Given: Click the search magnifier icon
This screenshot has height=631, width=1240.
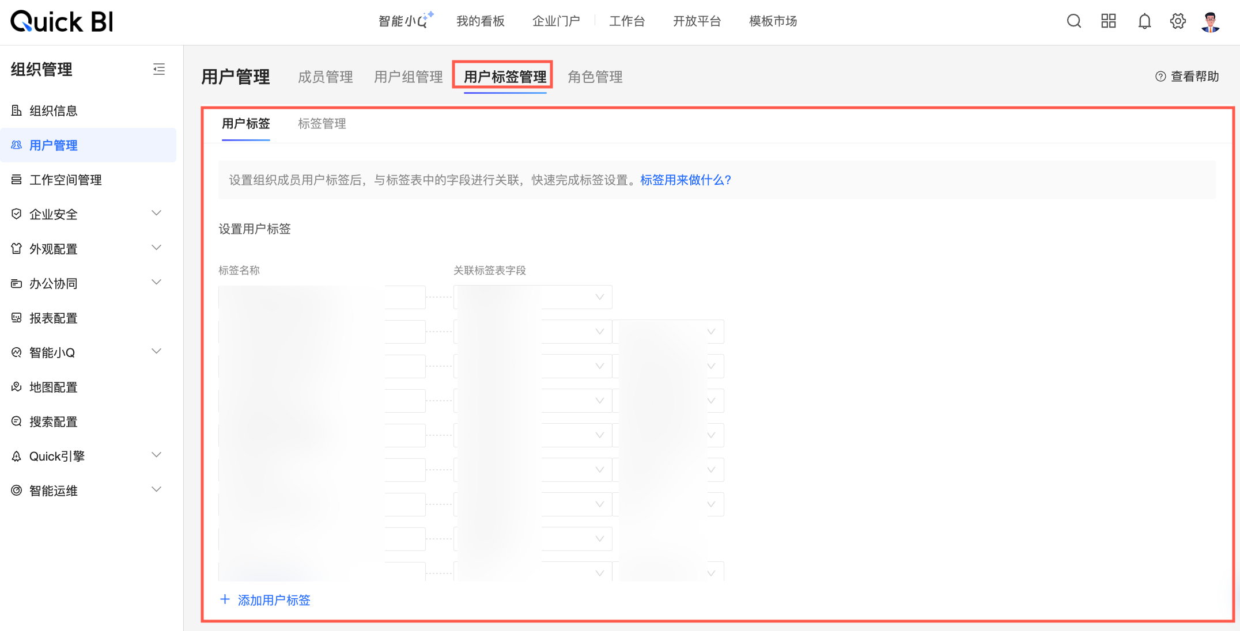Looking at the screenshot, I should (x=1073, y=21).
